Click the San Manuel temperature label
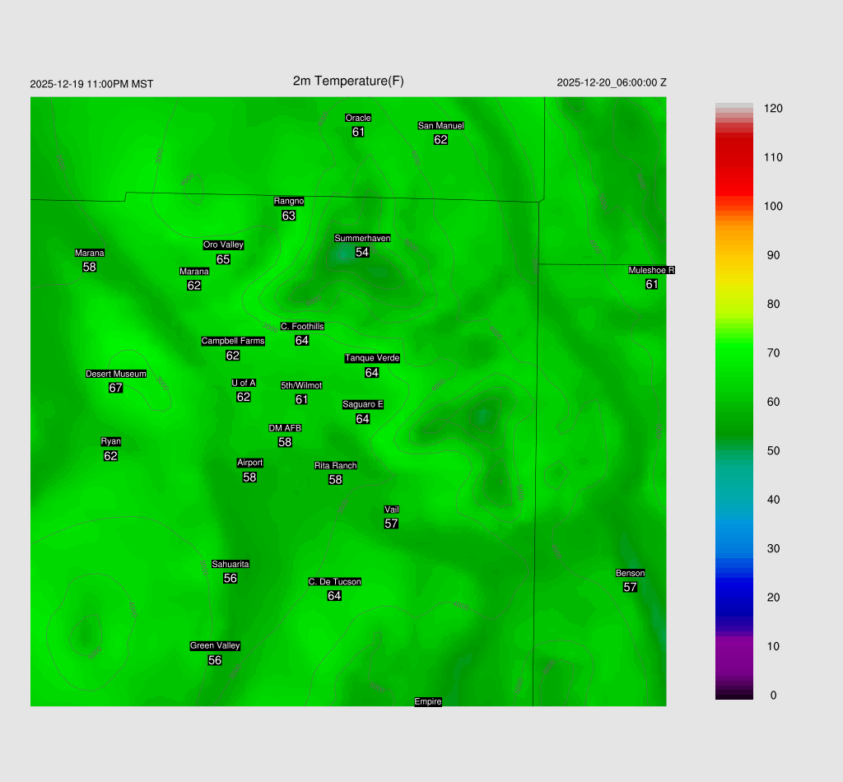 point(440,139)
